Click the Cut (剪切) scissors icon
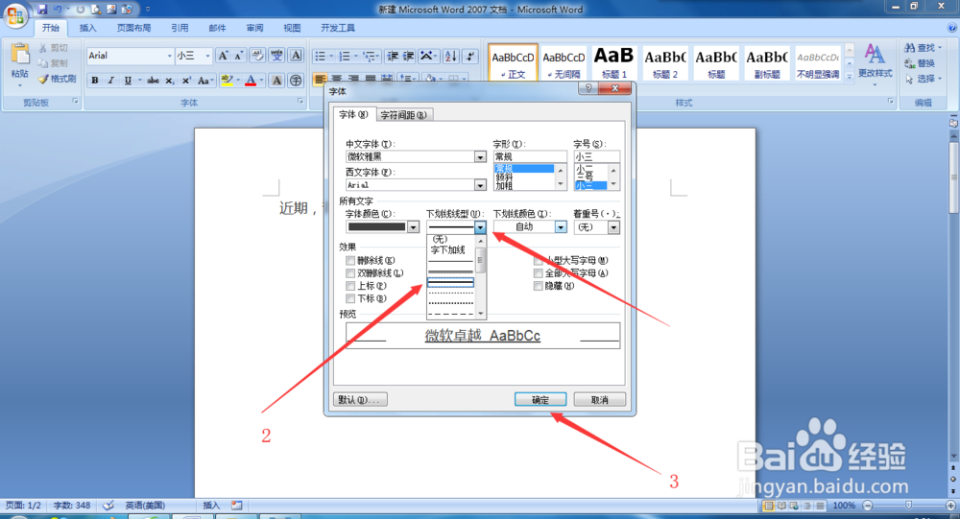 pyautogui.click(x=43, y=48)
